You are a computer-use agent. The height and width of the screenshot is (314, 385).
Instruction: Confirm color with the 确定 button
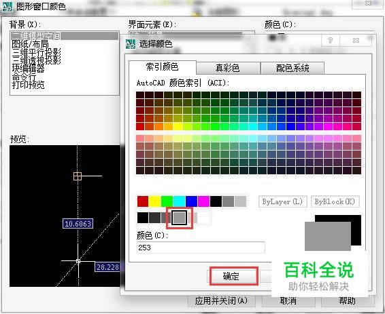(x=231, y=276)
